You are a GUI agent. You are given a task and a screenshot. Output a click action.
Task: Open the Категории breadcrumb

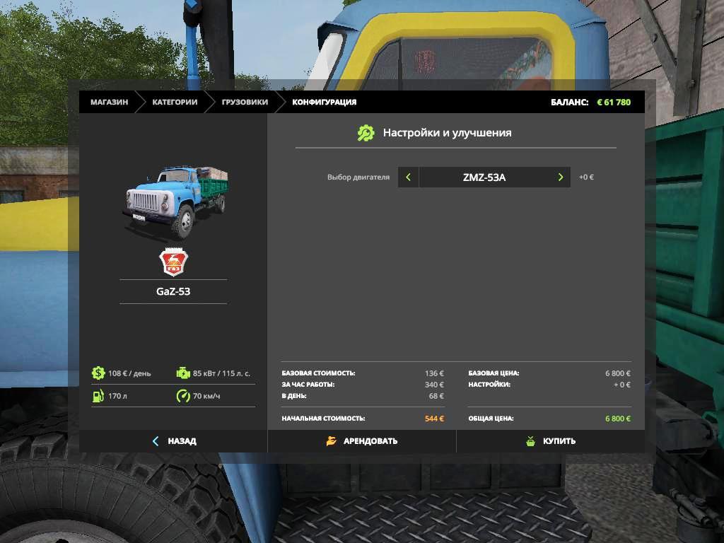tap(175, 102)
